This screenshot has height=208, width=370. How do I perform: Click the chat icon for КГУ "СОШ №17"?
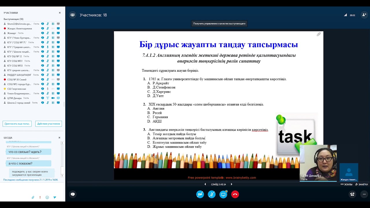click(x=42, y=42)
